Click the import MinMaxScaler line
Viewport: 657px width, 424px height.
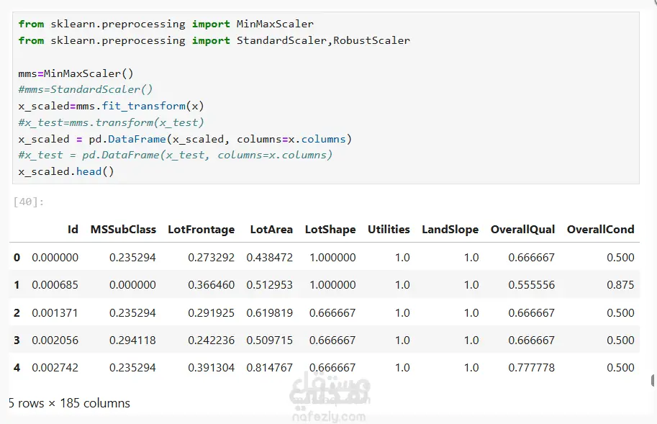166,24
